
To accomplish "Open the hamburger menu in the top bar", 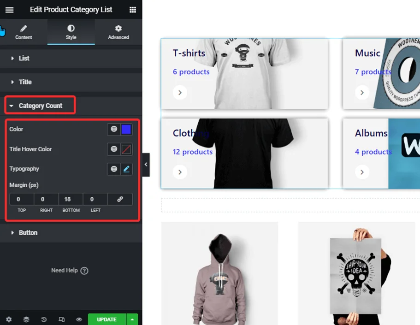I will (9, 10).
